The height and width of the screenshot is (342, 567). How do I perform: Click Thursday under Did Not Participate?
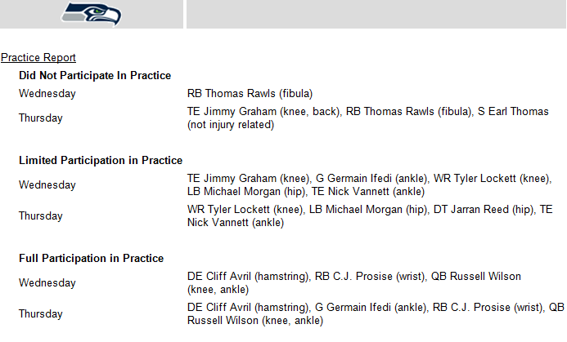click(41, 118)
